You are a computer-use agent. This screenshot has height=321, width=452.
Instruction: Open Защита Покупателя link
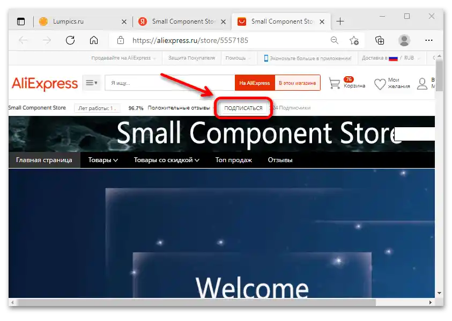(191, 58)
